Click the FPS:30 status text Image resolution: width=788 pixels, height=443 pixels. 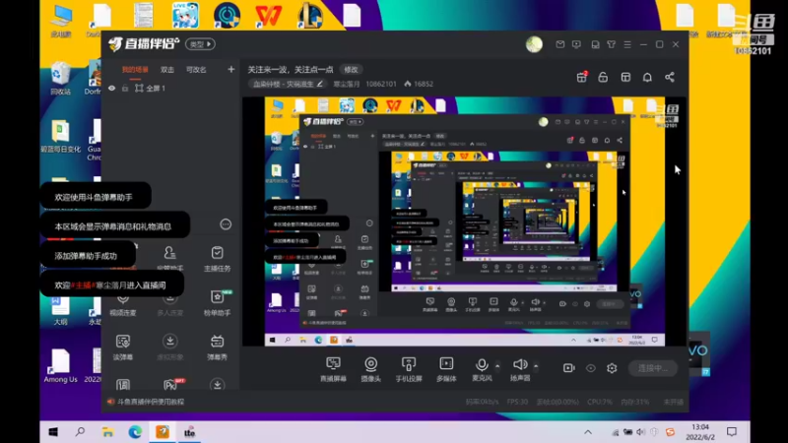(x=517, y=402)
